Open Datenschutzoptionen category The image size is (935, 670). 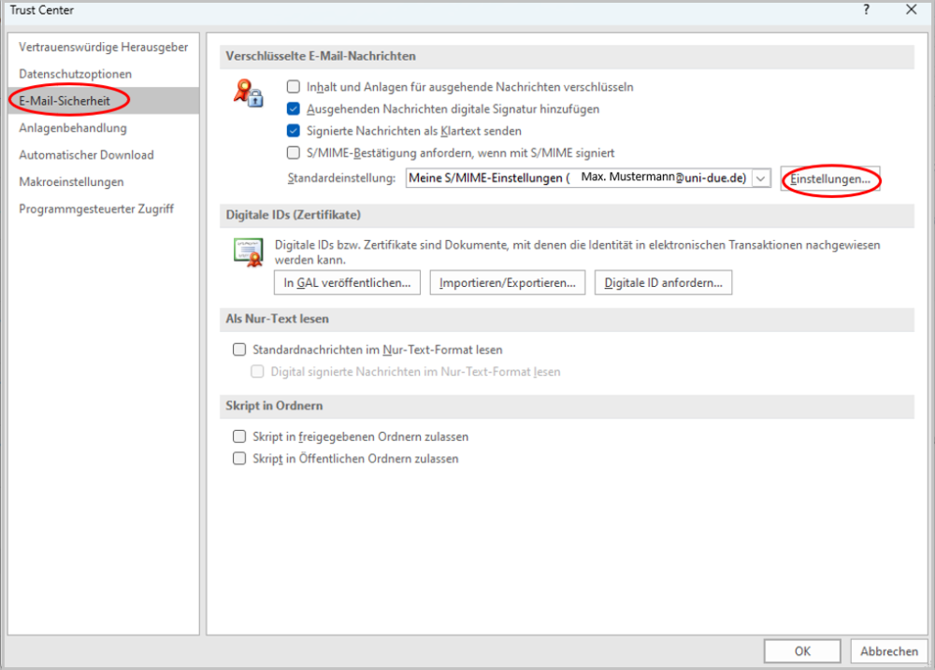click(x=76, y=74)
